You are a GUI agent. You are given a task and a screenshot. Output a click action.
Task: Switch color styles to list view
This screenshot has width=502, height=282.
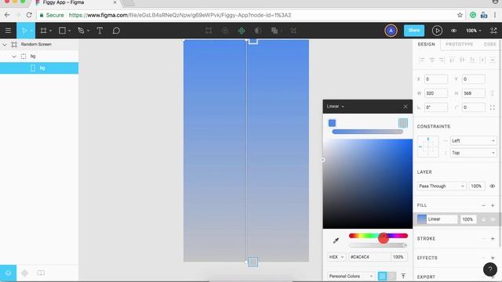pyautogui.click(x=391, y=276)
